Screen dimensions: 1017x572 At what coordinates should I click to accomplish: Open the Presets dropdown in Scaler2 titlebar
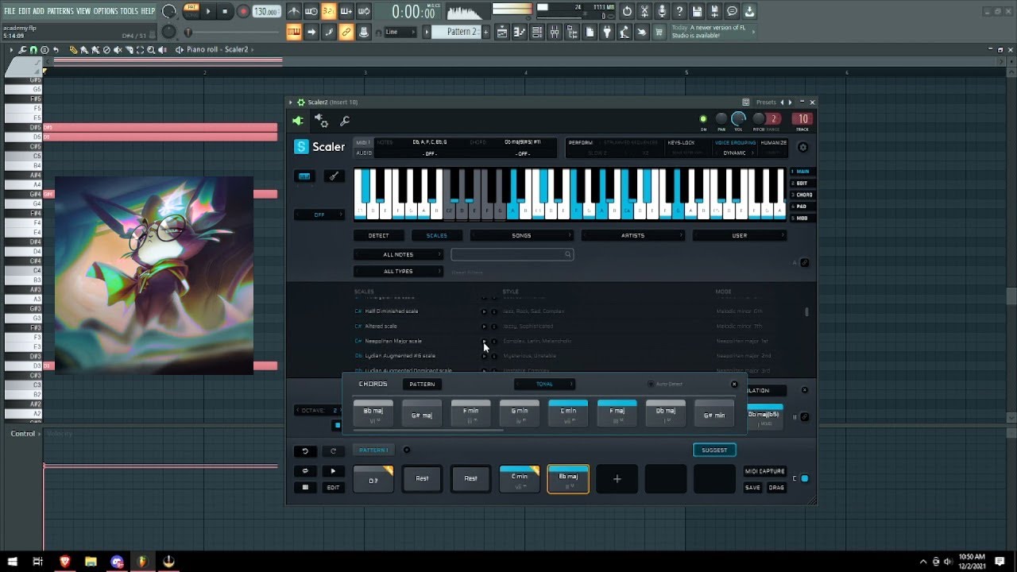click(766, 102)
